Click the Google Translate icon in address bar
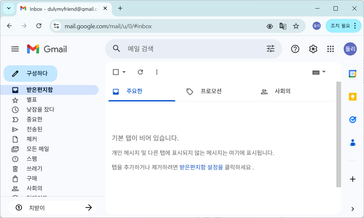This screenshot has height=218, width=364. tap(283, 26)
